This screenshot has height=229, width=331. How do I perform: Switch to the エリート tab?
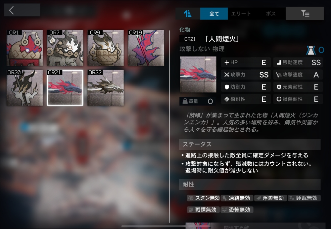pyautogui.click(x=241, y=14)
